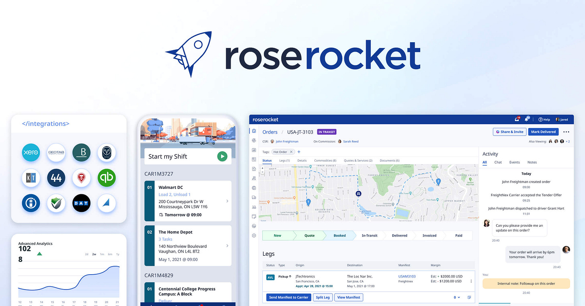This screenshot has height=306, width=585.
Task: Open the calendar icon in the left sidebar
Action: [x=254, y=150]
